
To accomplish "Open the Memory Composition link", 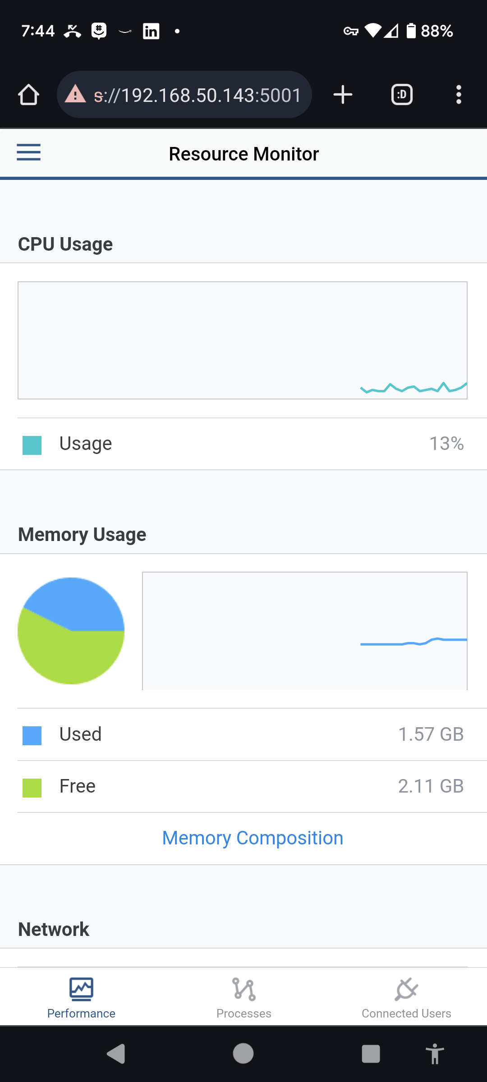I will pos(253,838).
